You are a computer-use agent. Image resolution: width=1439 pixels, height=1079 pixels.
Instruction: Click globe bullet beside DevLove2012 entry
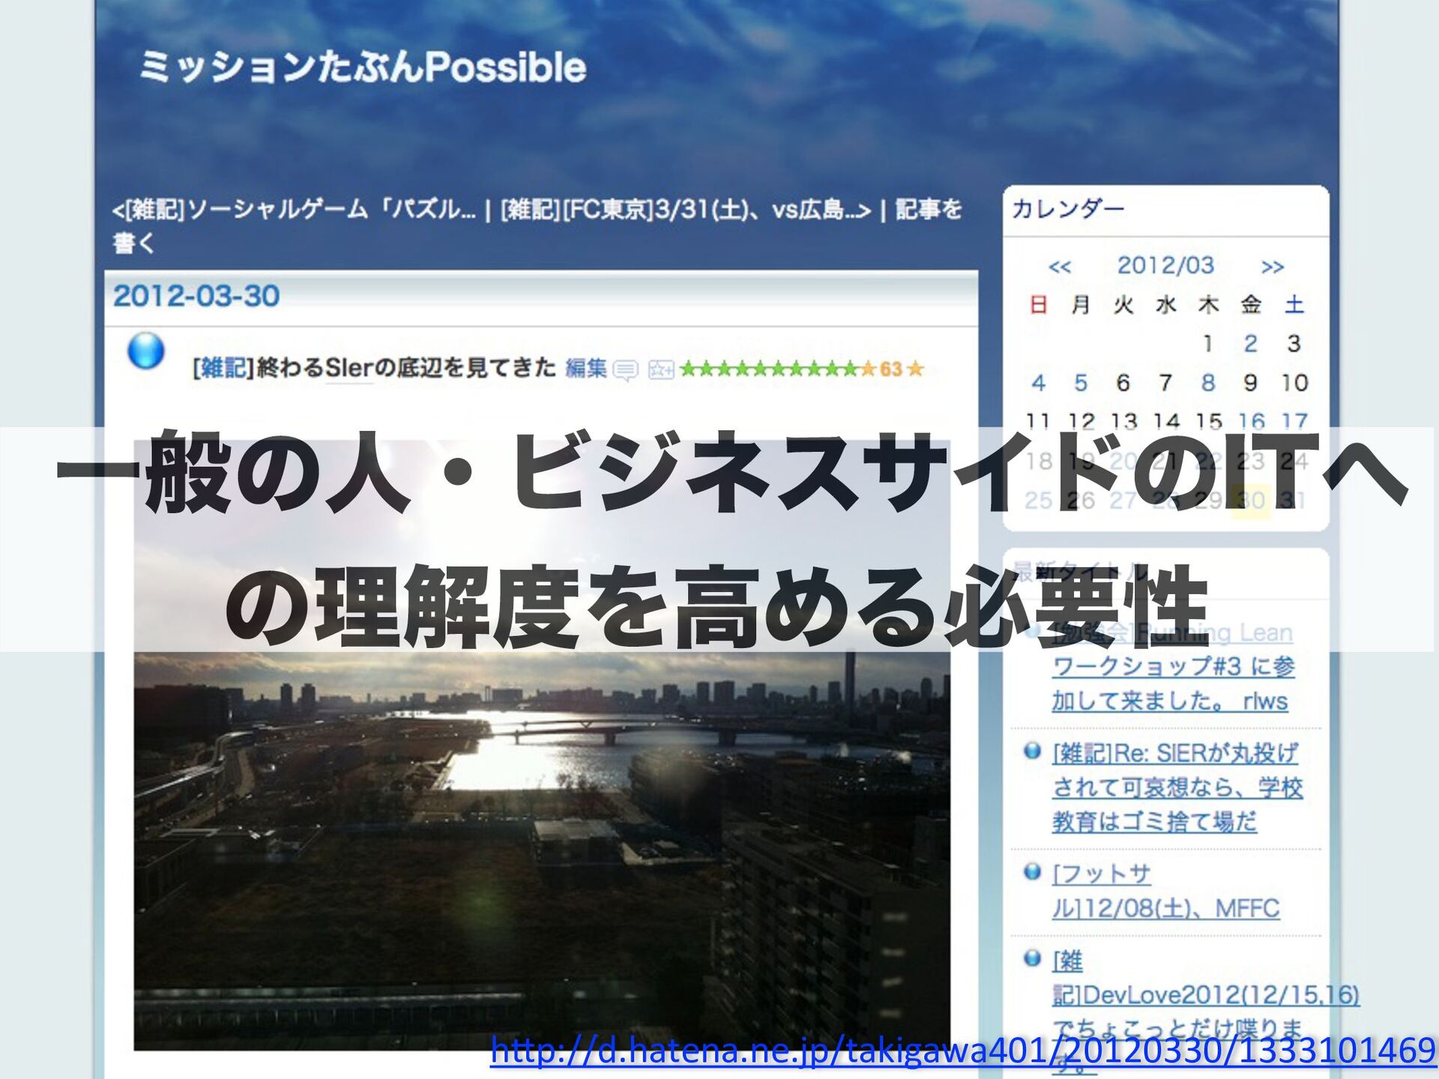point(1032,958)
